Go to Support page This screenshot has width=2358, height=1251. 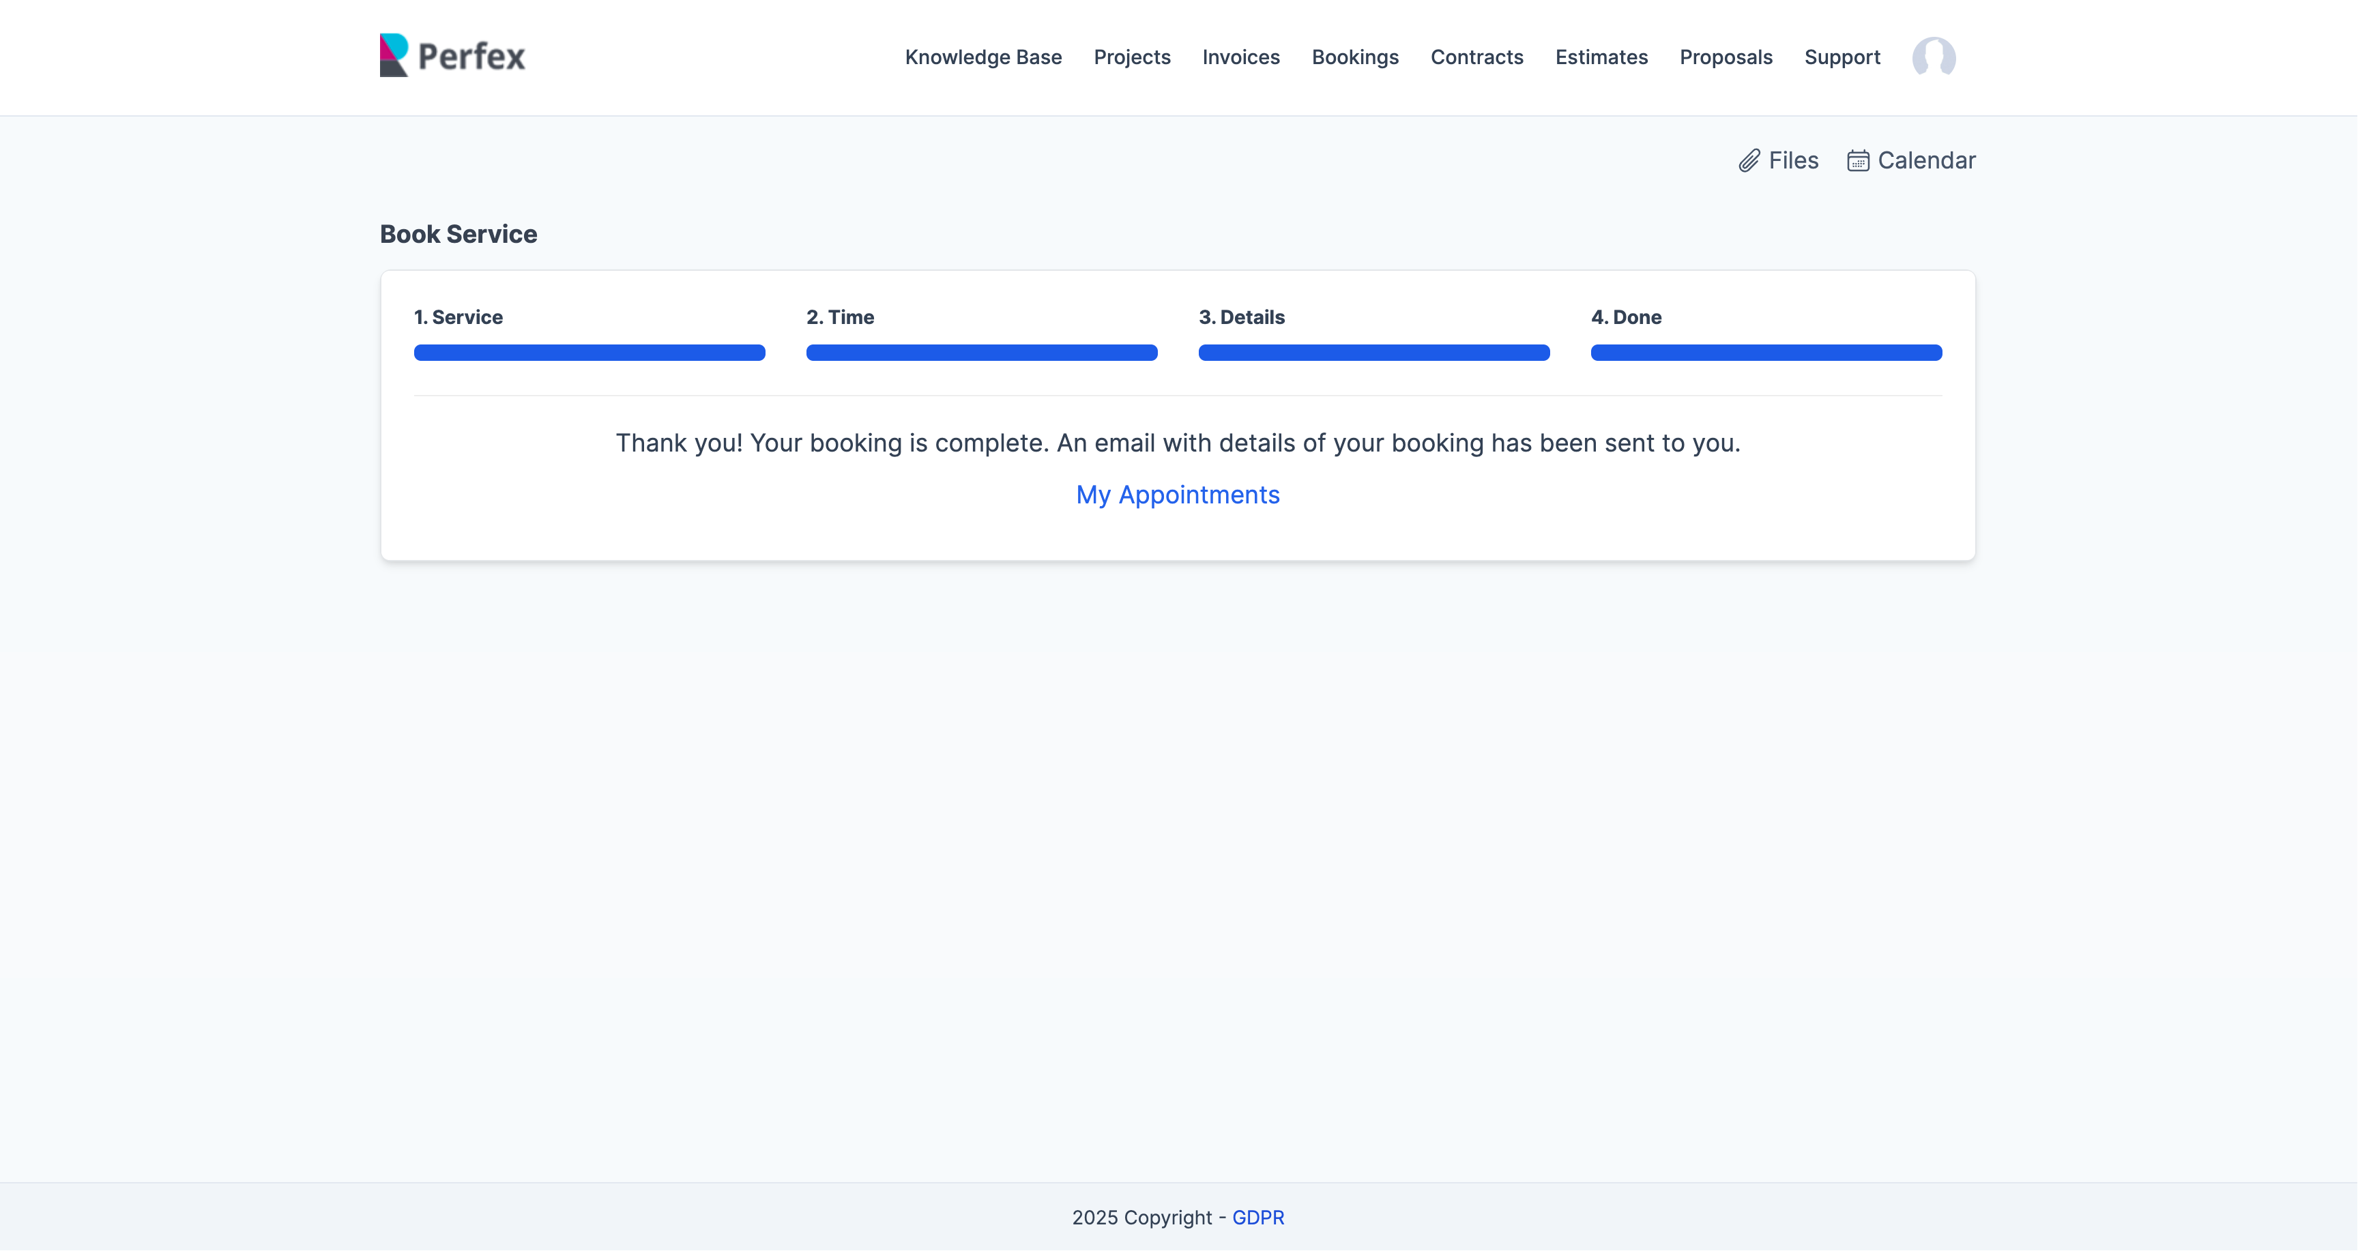click(x=1842, y=57)
